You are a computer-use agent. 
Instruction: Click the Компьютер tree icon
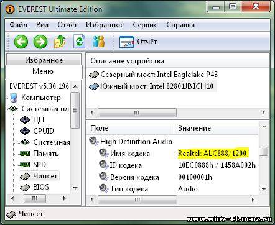(x=14, y=98)
